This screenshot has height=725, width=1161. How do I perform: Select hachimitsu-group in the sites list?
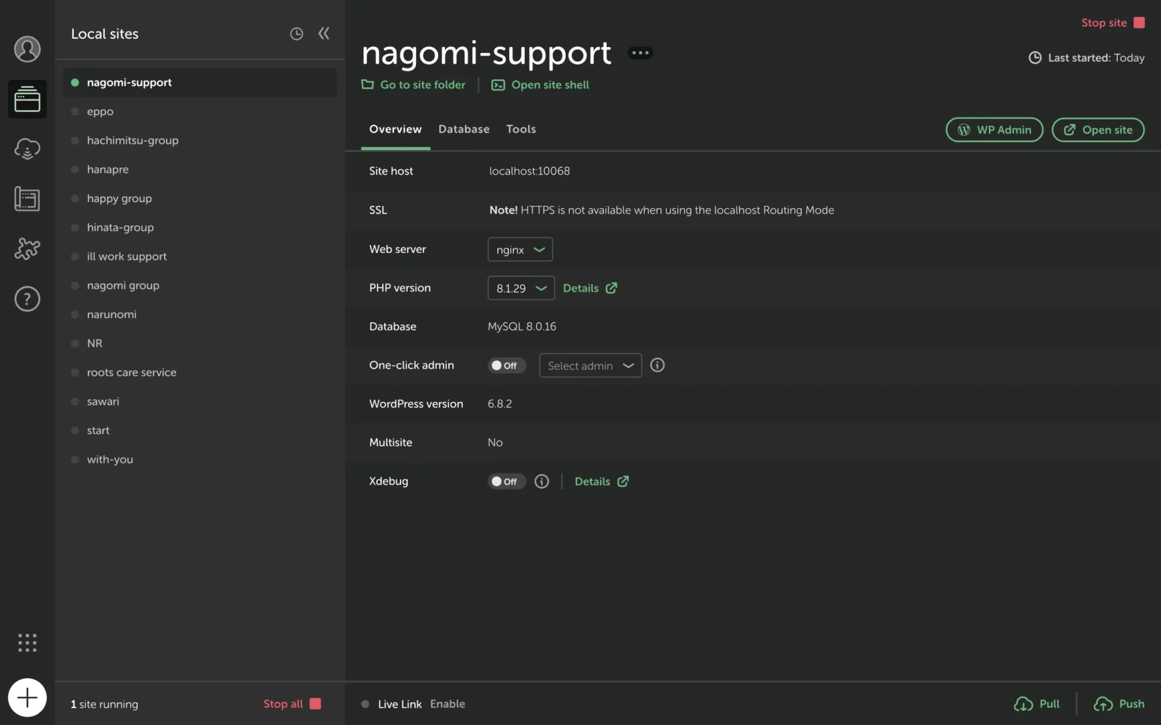(132, 140)
